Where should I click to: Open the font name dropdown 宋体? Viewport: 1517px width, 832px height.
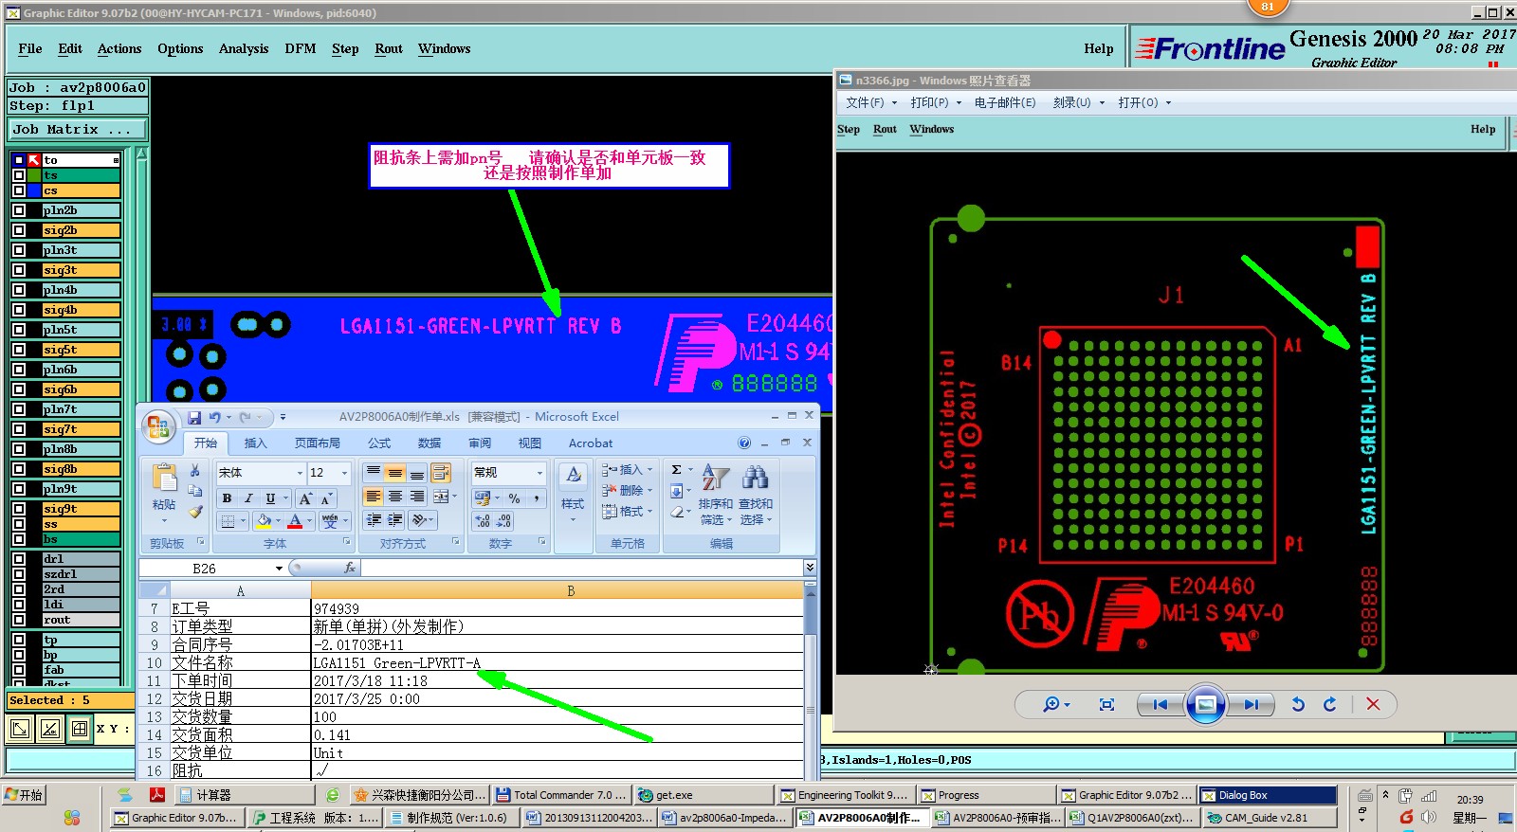(300, 473)
